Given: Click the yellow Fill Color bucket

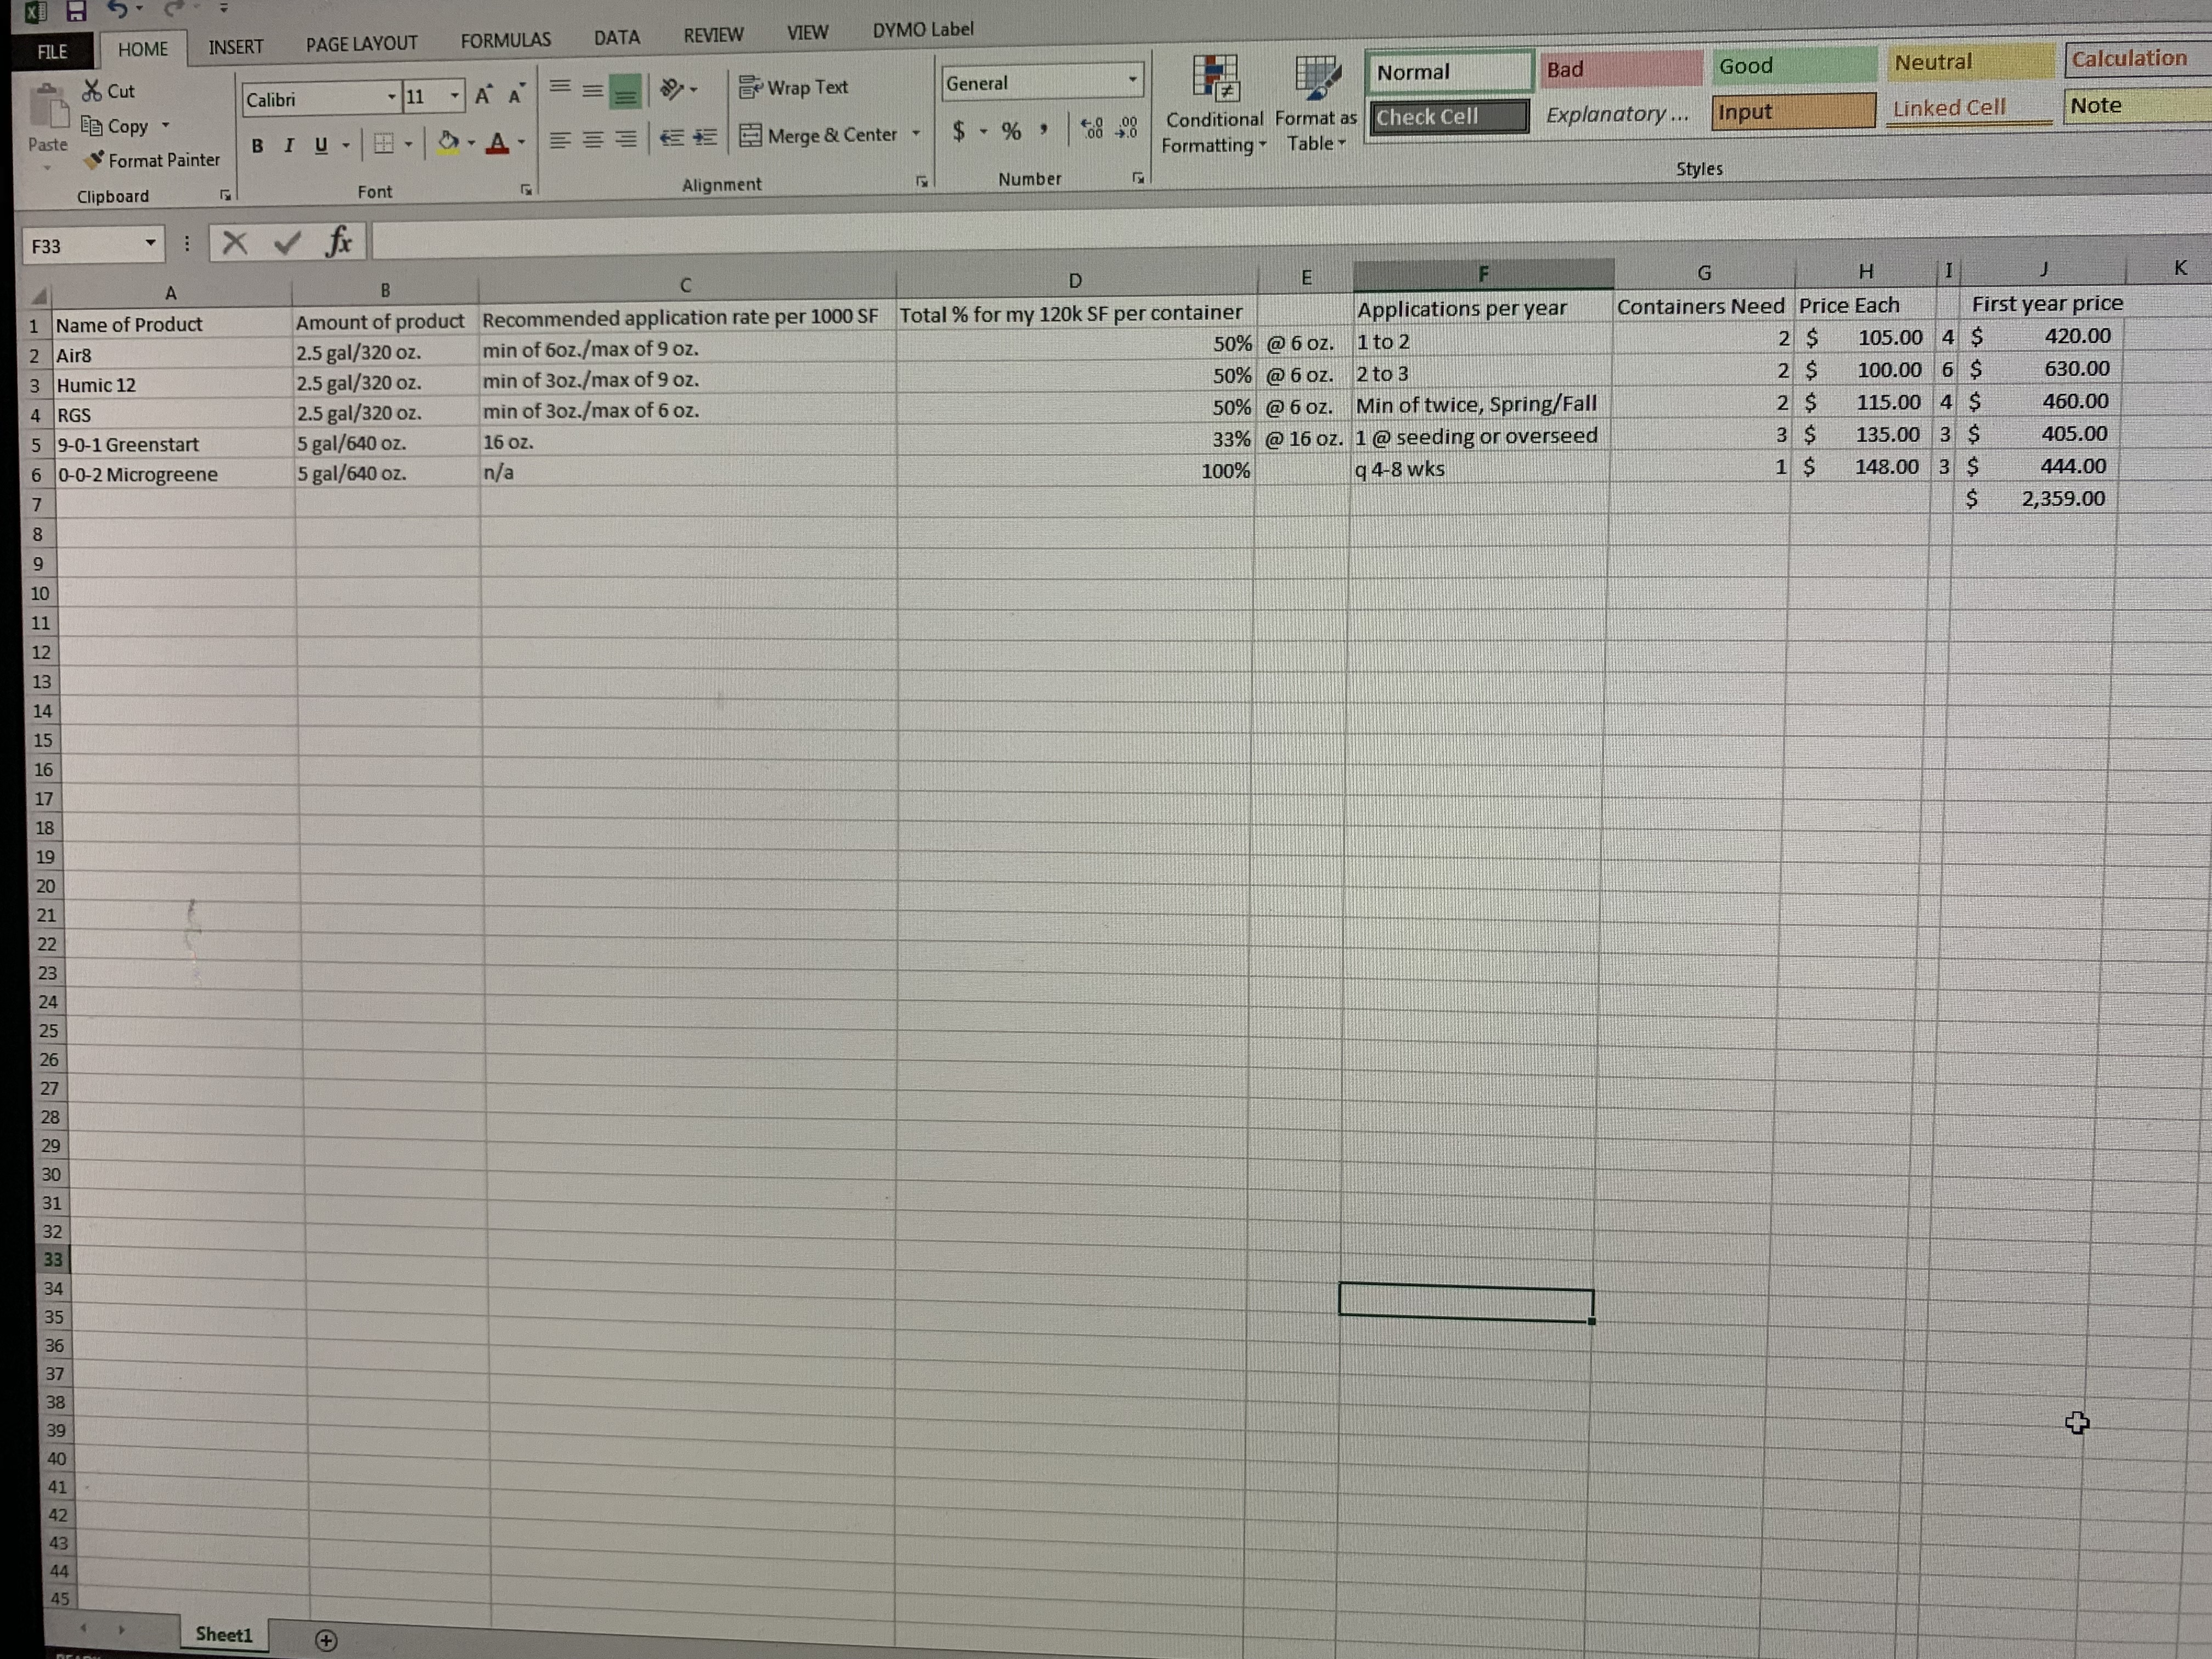Looking at the screenshot, I should pos(448,142).
